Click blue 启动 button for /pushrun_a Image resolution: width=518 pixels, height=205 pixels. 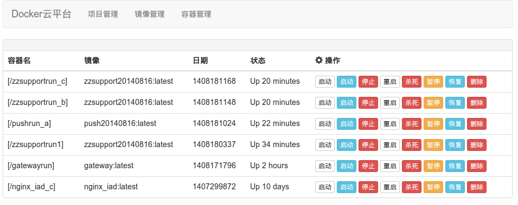click(347, 124)
